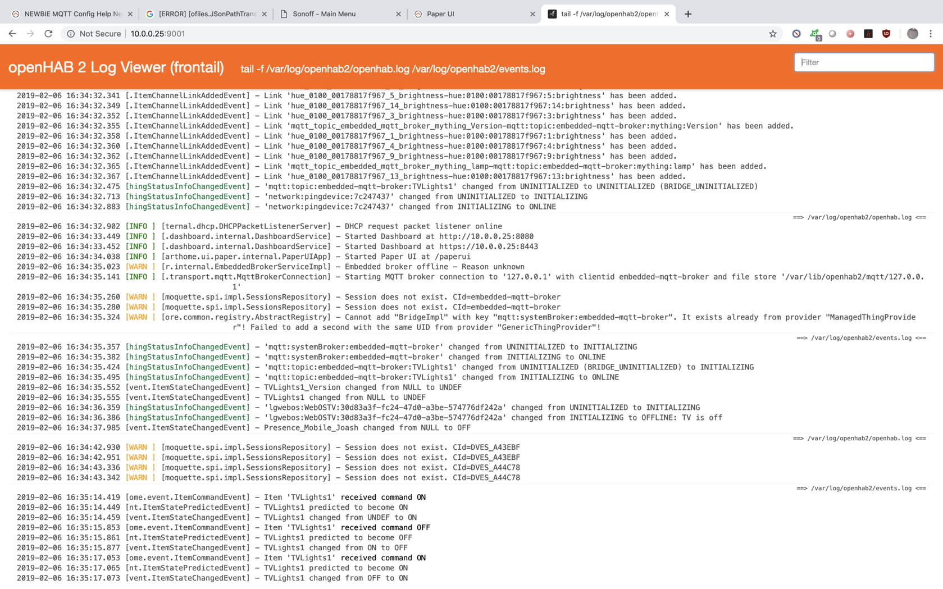This screenshot has width=943, height=589.
Task: Open the pink circle extension icon
Action: coord(850,34)
